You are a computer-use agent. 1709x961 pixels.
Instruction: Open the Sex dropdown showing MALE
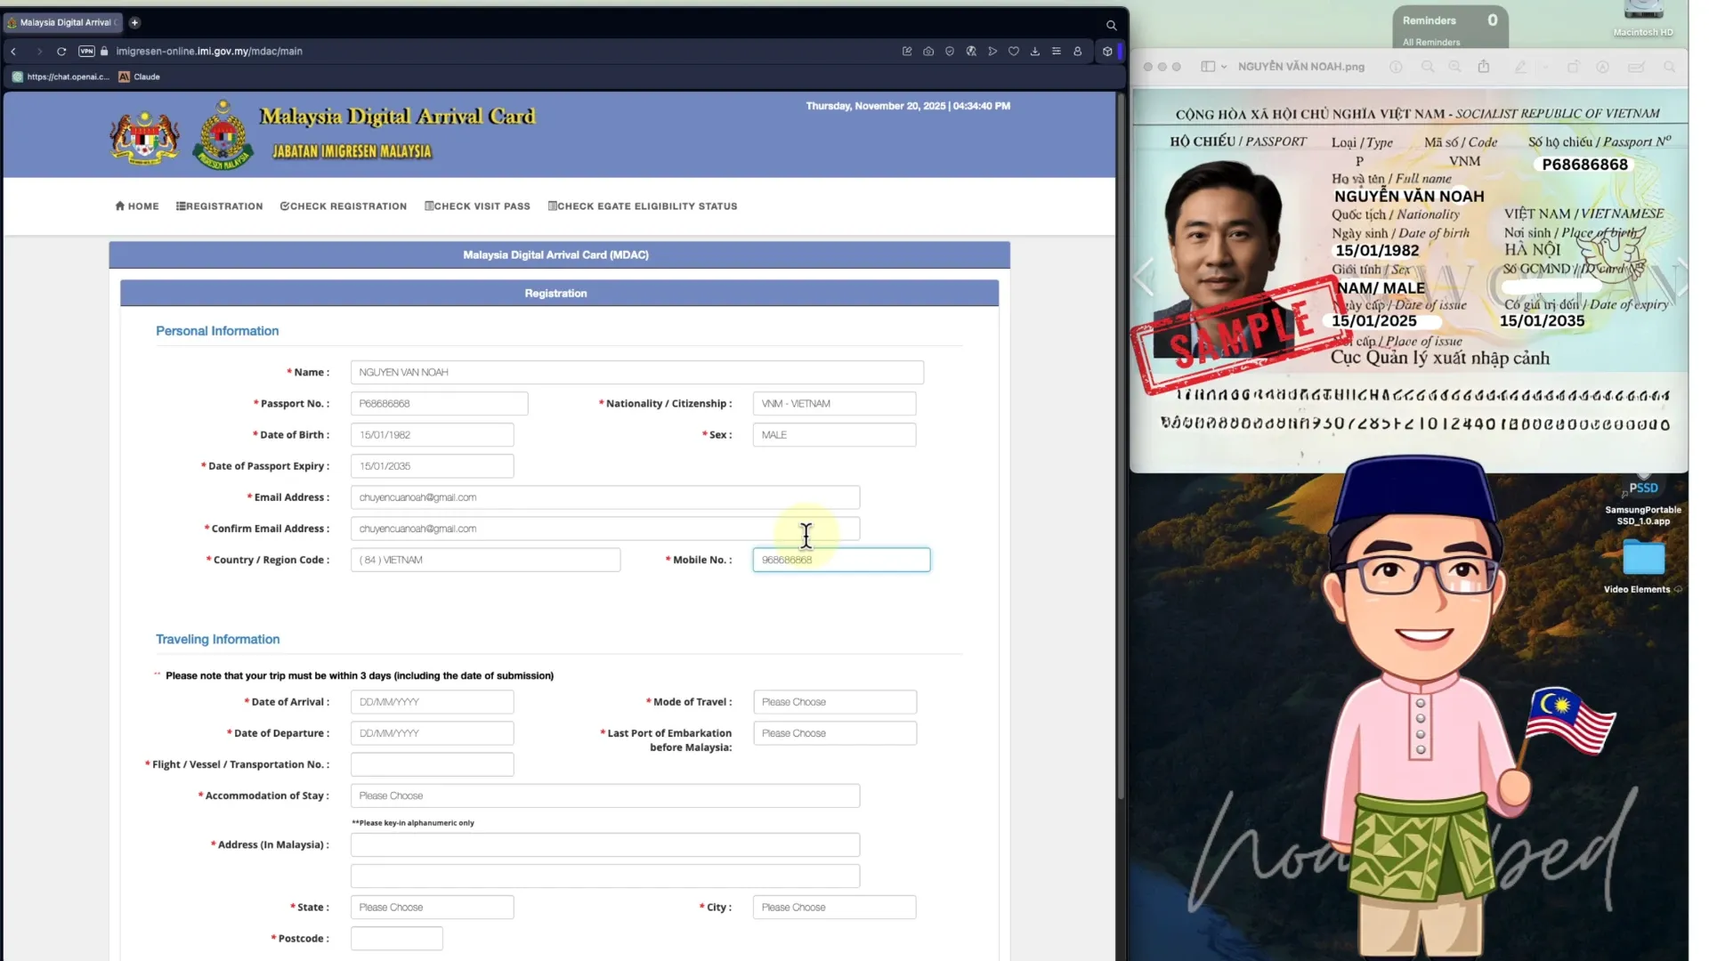(x=834, y=435)
